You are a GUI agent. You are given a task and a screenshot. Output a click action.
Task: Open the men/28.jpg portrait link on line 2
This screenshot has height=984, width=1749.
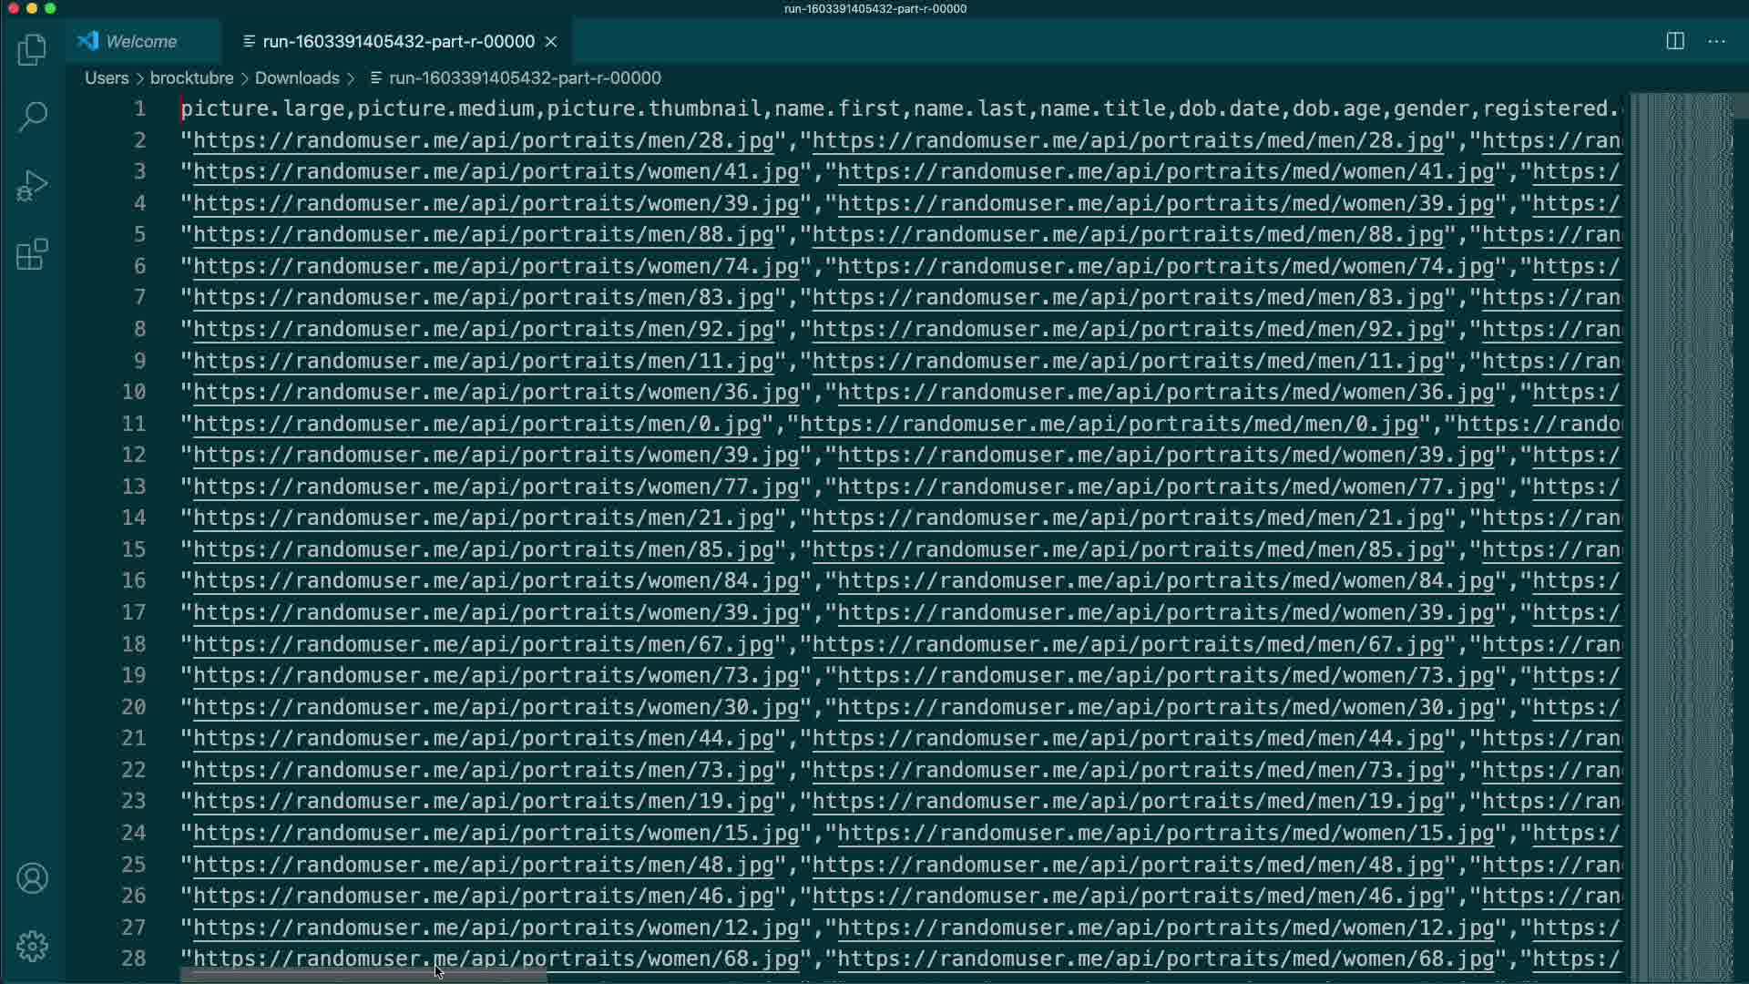point(483,141)
